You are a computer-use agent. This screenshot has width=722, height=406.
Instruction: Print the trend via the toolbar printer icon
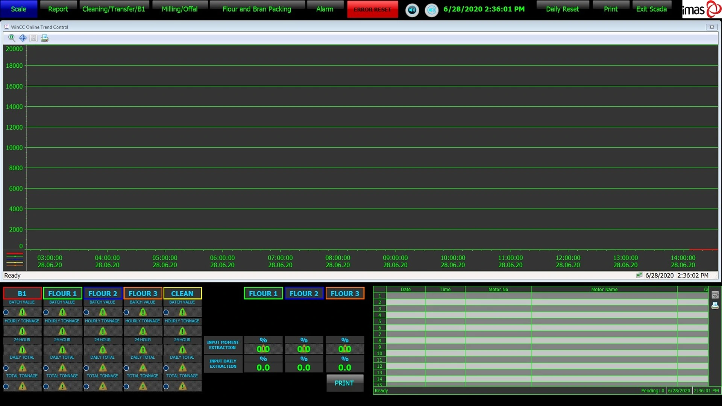point(44,38)
